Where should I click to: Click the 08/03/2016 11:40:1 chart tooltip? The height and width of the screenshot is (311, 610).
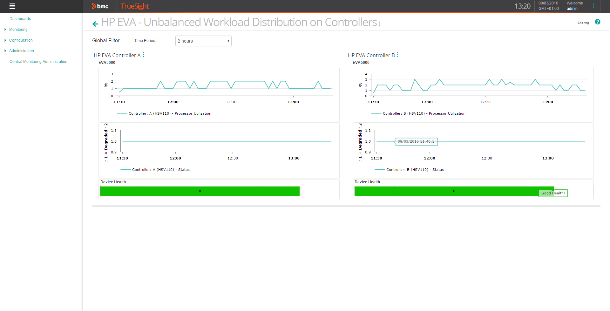416,142
